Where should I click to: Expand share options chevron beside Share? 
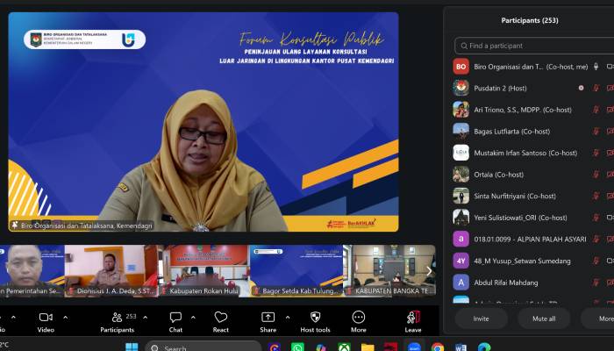click(288, 317)
